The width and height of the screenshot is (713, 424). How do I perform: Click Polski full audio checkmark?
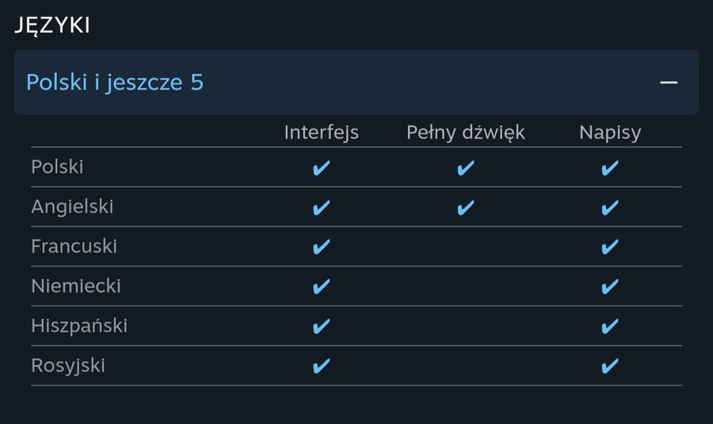click(x=466, y=168)
